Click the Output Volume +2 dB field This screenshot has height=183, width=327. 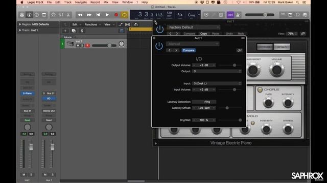204,65
